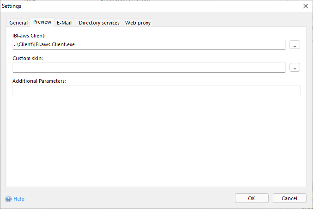Close the Settings dialog window
This screenshot has height=209, width=313.
305,6
